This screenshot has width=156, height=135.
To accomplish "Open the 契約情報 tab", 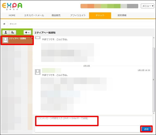I will click(122, 15).
